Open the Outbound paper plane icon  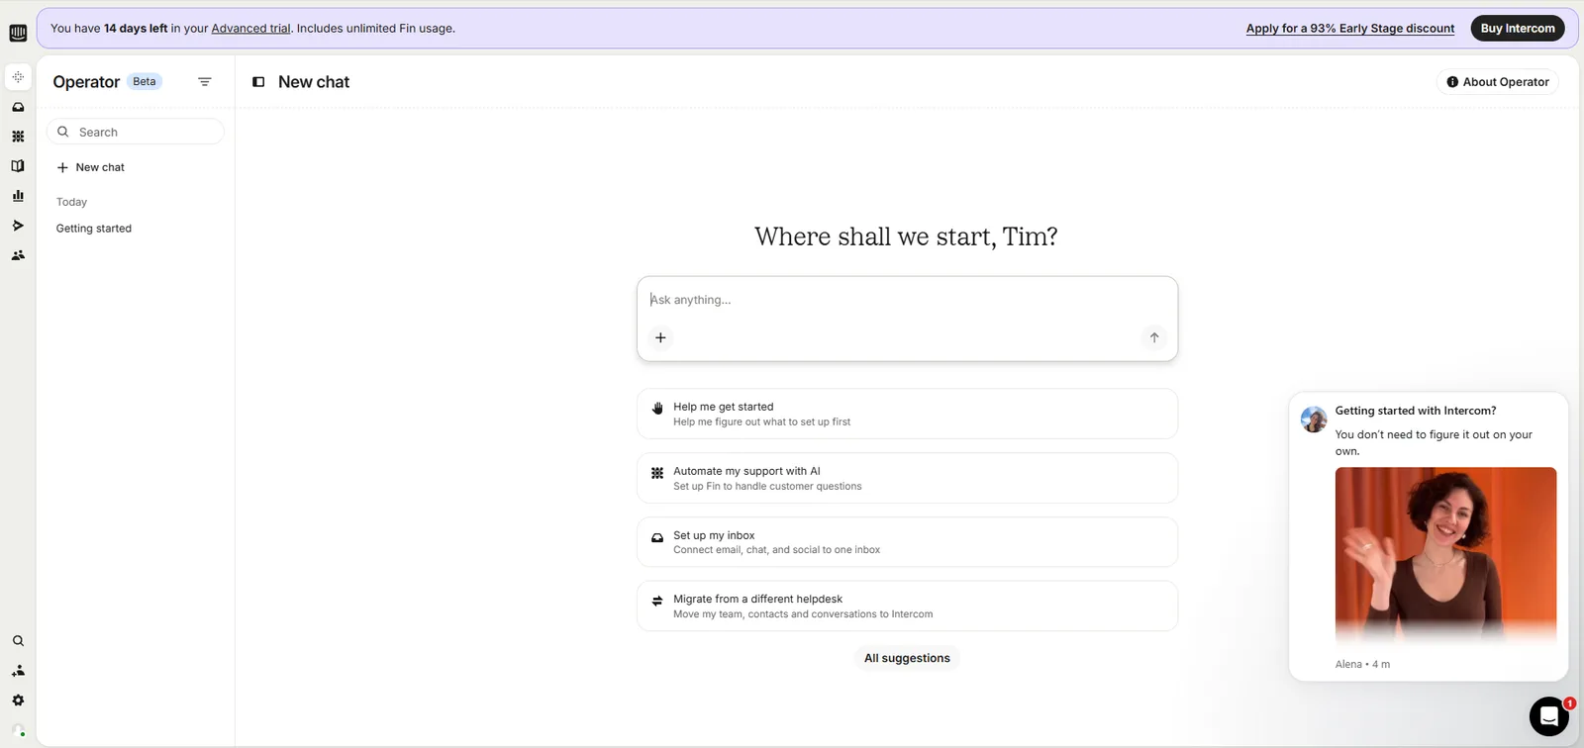[x=18, y=226]
